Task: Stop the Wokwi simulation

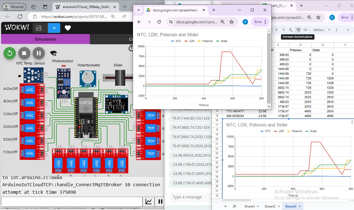Action: click(x=24, y=53)
